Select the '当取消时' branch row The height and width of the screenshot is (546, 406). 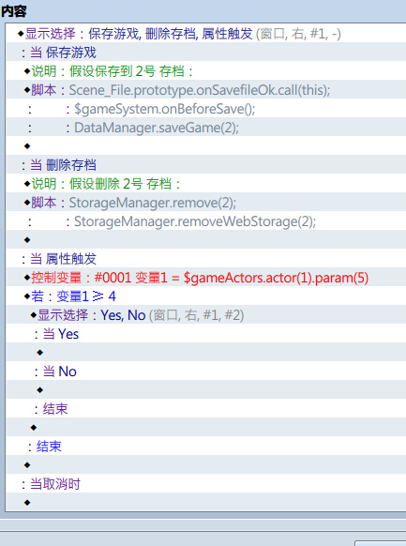pyautogui.click(x=206, y=484)
